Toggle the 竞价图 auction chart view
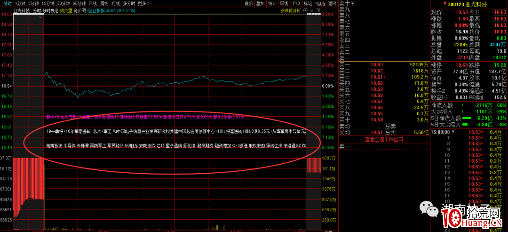Screen dimensions: 508x232 click(x=80, y=10)
